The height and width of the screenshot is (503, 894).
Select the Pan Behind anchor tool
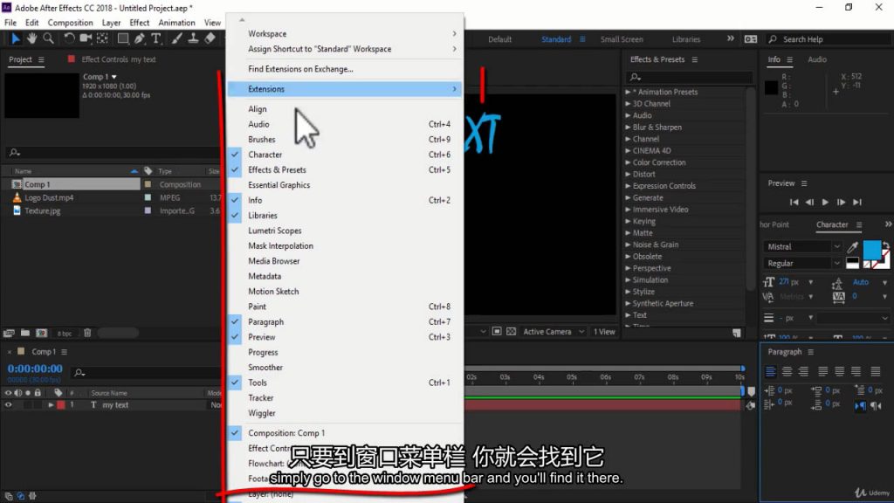[103, 38]
